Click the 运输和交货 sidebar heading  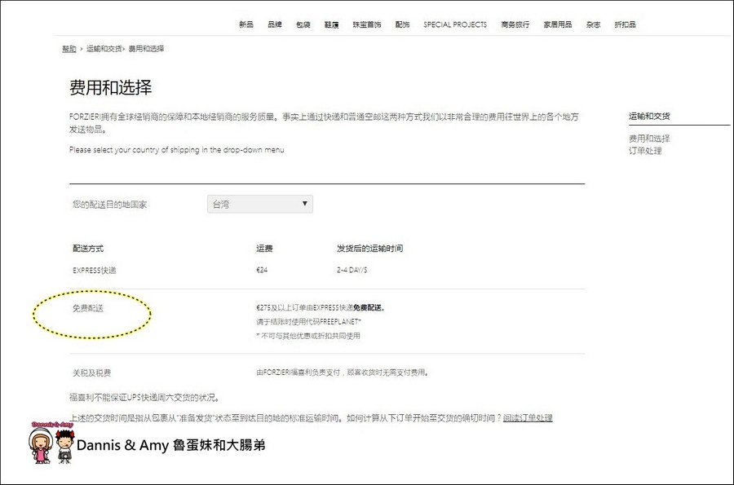(x=649, y=116)
